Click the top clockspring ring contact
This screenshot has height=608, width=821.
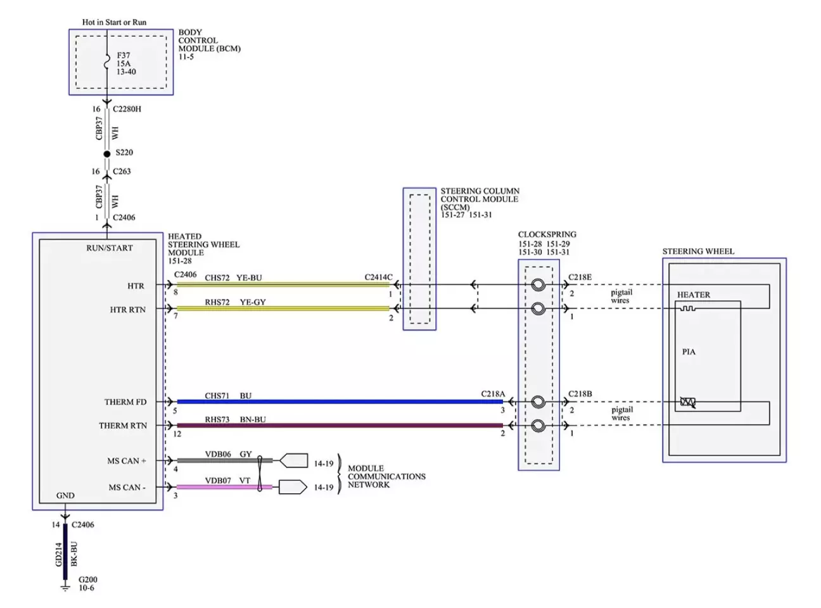coord(538,285)
